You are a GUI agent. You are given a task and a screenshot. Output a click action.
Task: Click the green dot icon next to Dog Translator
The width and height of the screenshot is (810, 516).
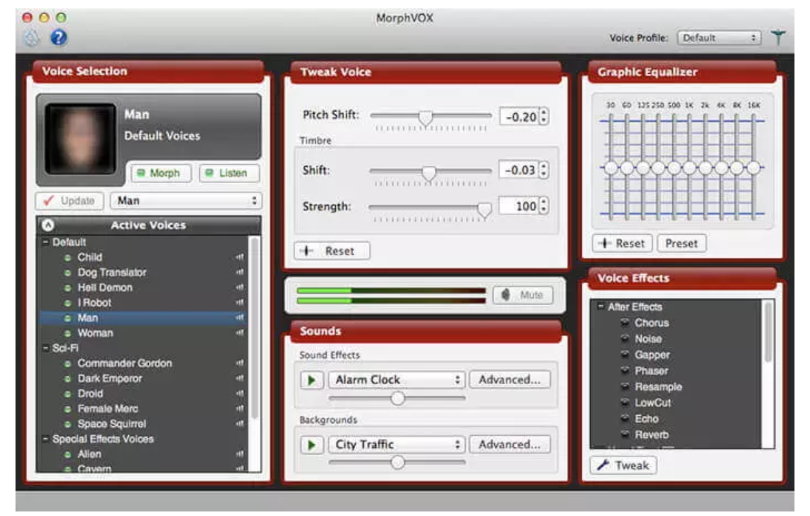pyautogui.click(x=67, y=273)
